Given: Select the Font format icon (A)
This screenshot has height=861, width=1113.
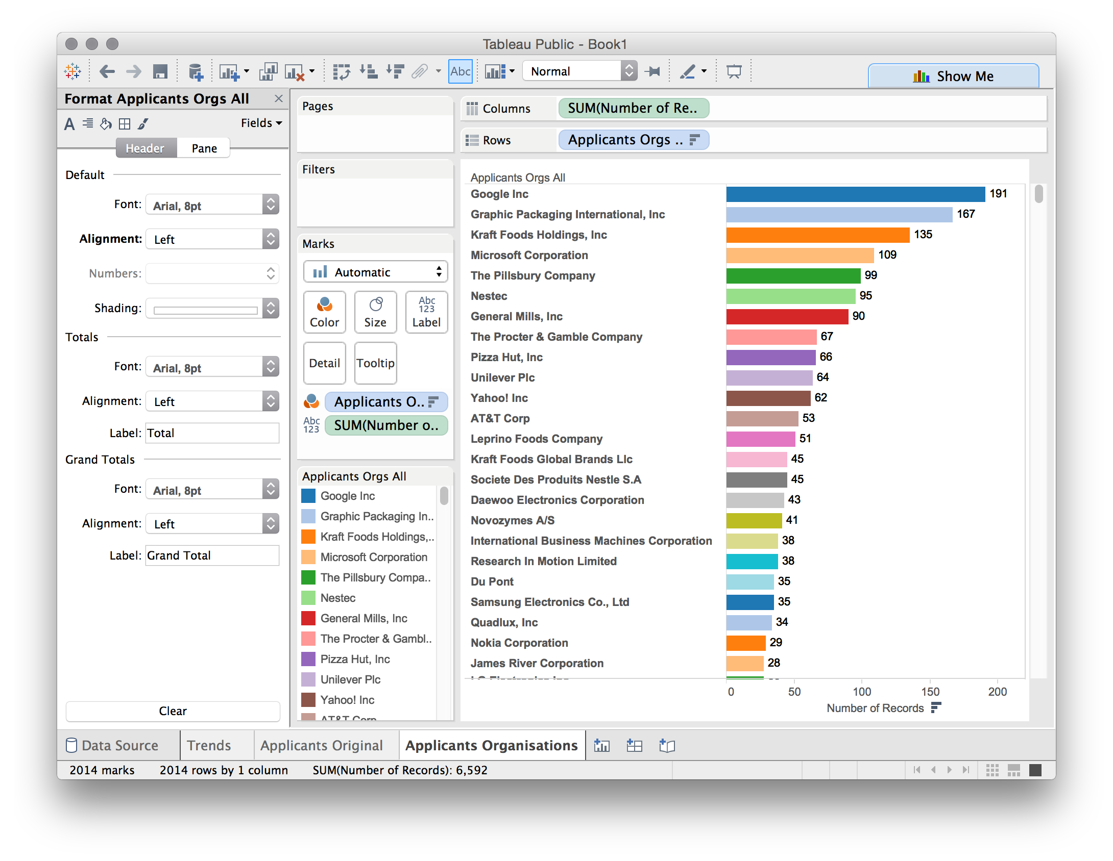Looking at the screenshot, I should click(69, 124).
